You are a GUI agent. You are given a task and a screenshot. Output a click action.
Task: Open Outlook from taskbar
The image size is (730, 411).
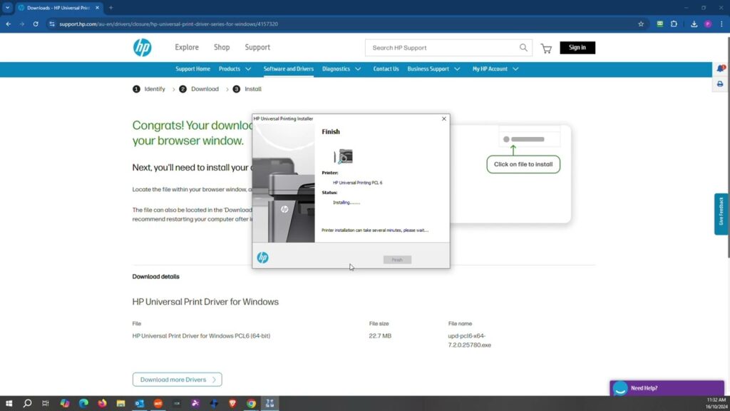(x=139, y=404)
